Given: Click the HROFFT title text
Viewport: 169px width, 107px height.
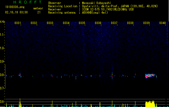Looking at the screenshot, I should (27, 2).
